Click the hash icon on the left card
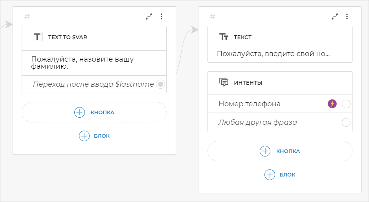 pos(27,16)
